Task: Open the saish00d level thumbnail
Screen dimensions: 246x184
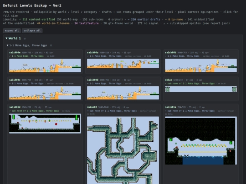Action: pyautogui.click(x=123, y=93)
